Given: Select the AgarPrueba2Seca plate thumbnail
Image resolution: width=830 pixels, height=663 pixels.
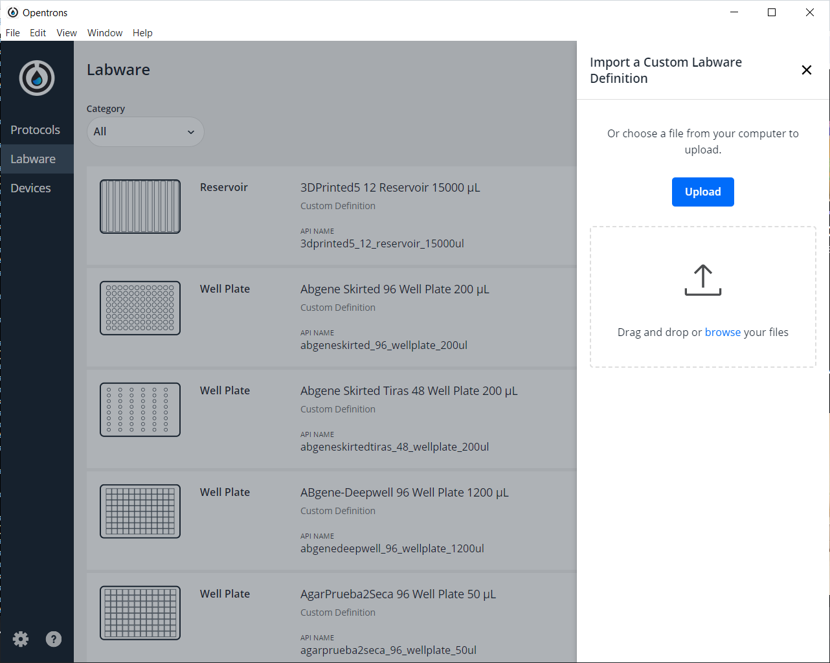Looking at the screenshot, I should pos(140,613).
